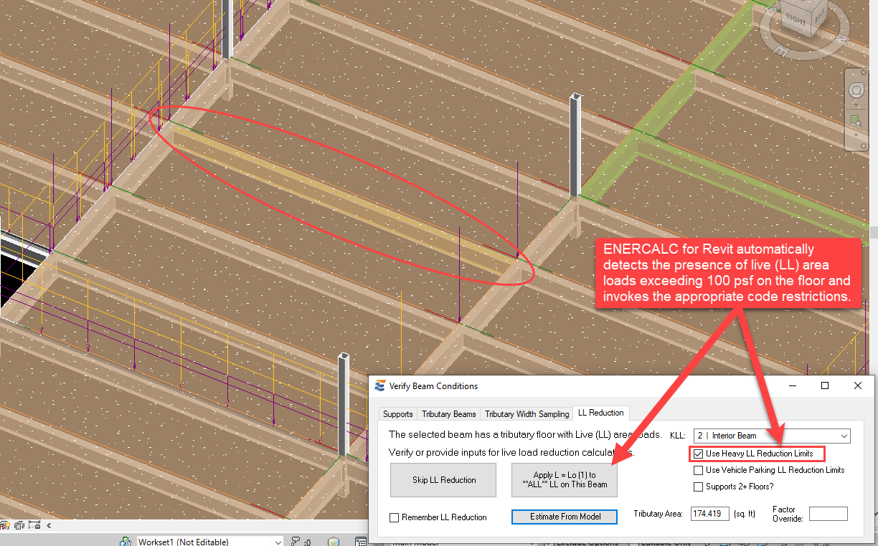The height and width of the screenshot is (546, 878).
Task: Uncheck Use Heavy LL Reduction Limits
Action: coord(699,454)
